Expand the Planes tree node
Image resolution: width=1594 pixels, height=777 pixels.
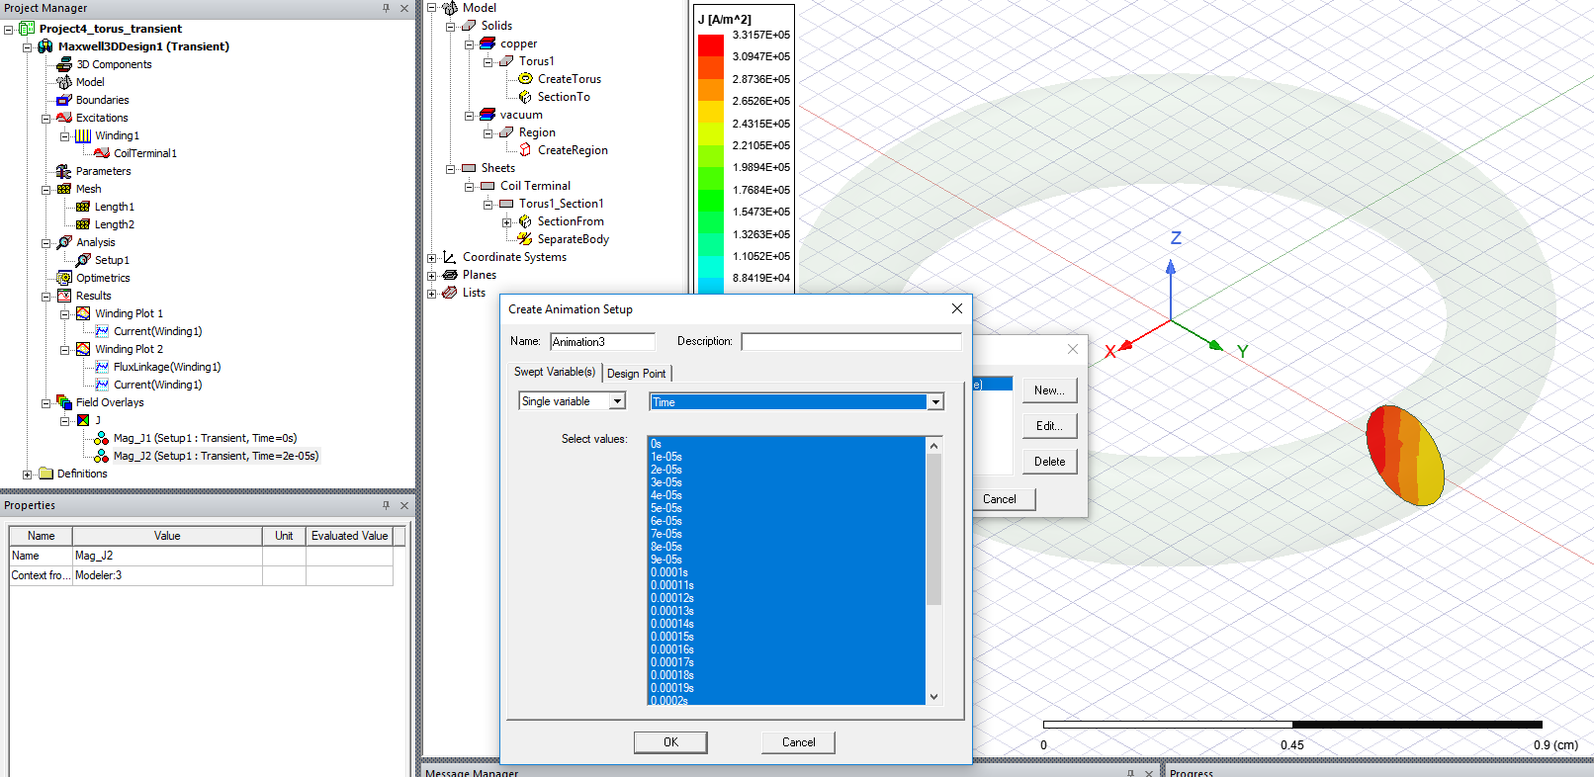pyautogui.click(x=431, y=275)
